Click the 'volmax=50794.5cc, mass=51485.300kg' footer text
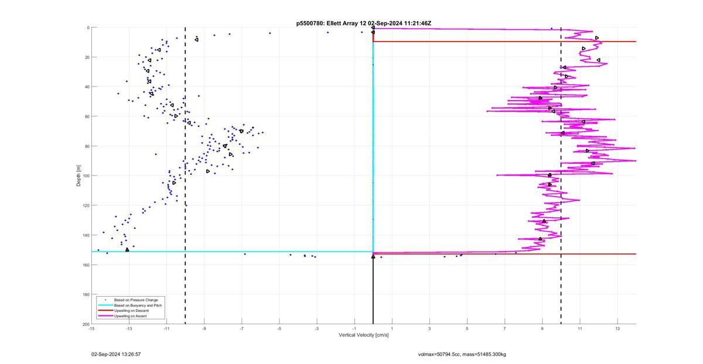Screen dimensions: 703x364 pos(462,355)
